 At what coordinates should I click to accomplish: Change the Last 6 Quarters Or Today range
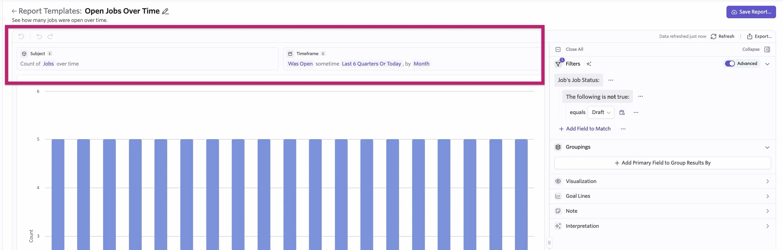[x=372, y=64]
